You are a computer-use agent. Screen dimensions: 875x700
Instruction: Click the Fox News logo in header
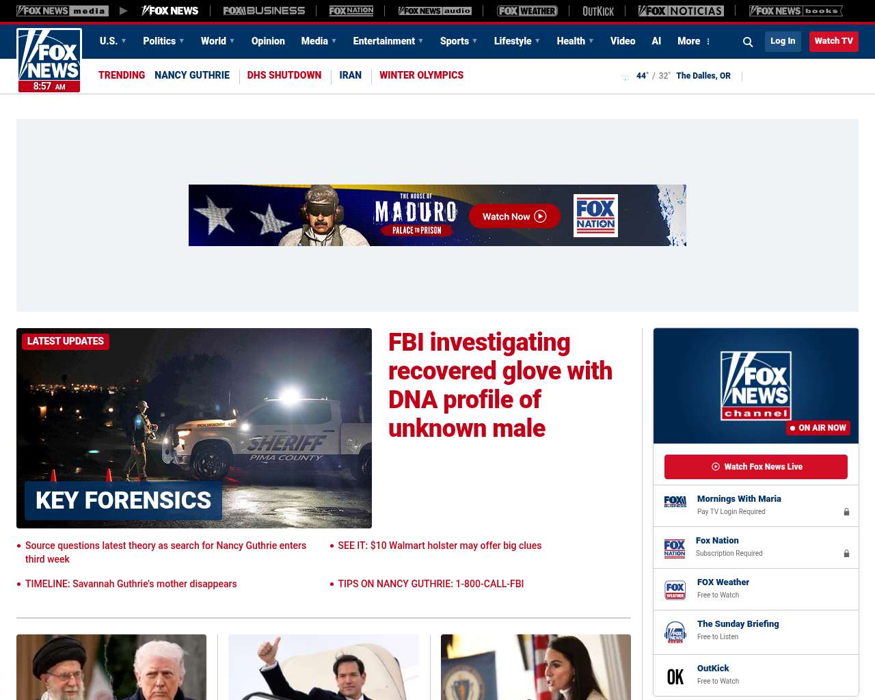coord(49,60)
